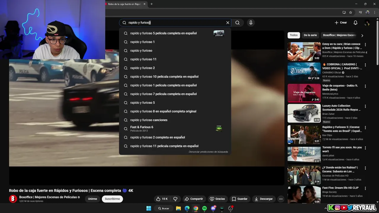Open the Luxury Auto Collection Rolls-Royce thumbnail

click(x=304, y=113)
